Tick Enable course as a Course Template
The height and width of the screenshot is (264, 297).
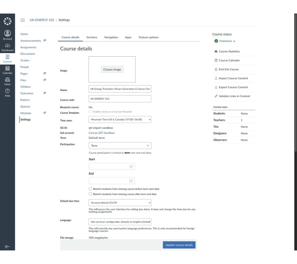point(90,112)
